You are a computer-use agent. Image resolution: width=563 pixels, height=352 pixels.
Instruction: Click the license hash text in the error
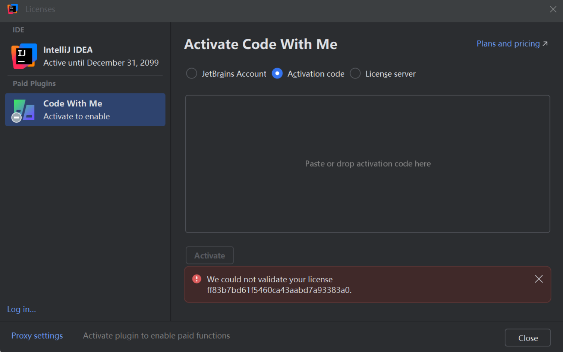(x=279, y=290)
